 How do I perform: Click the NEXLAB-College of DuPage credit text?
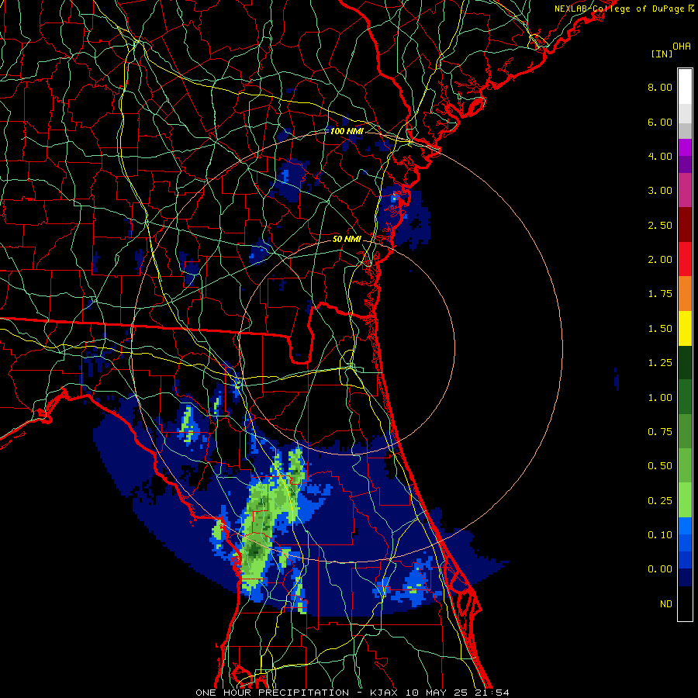(x=624, y=9)
